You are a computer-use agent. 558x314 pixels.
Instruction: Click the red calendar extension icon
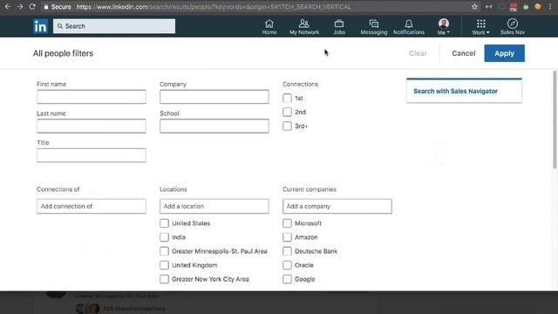coord(513,7)
